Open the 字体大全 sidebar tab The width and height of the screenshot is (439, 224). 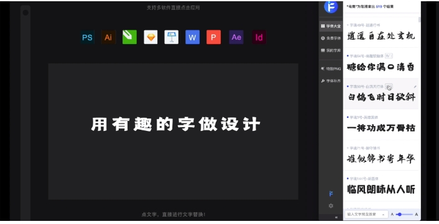331,26
